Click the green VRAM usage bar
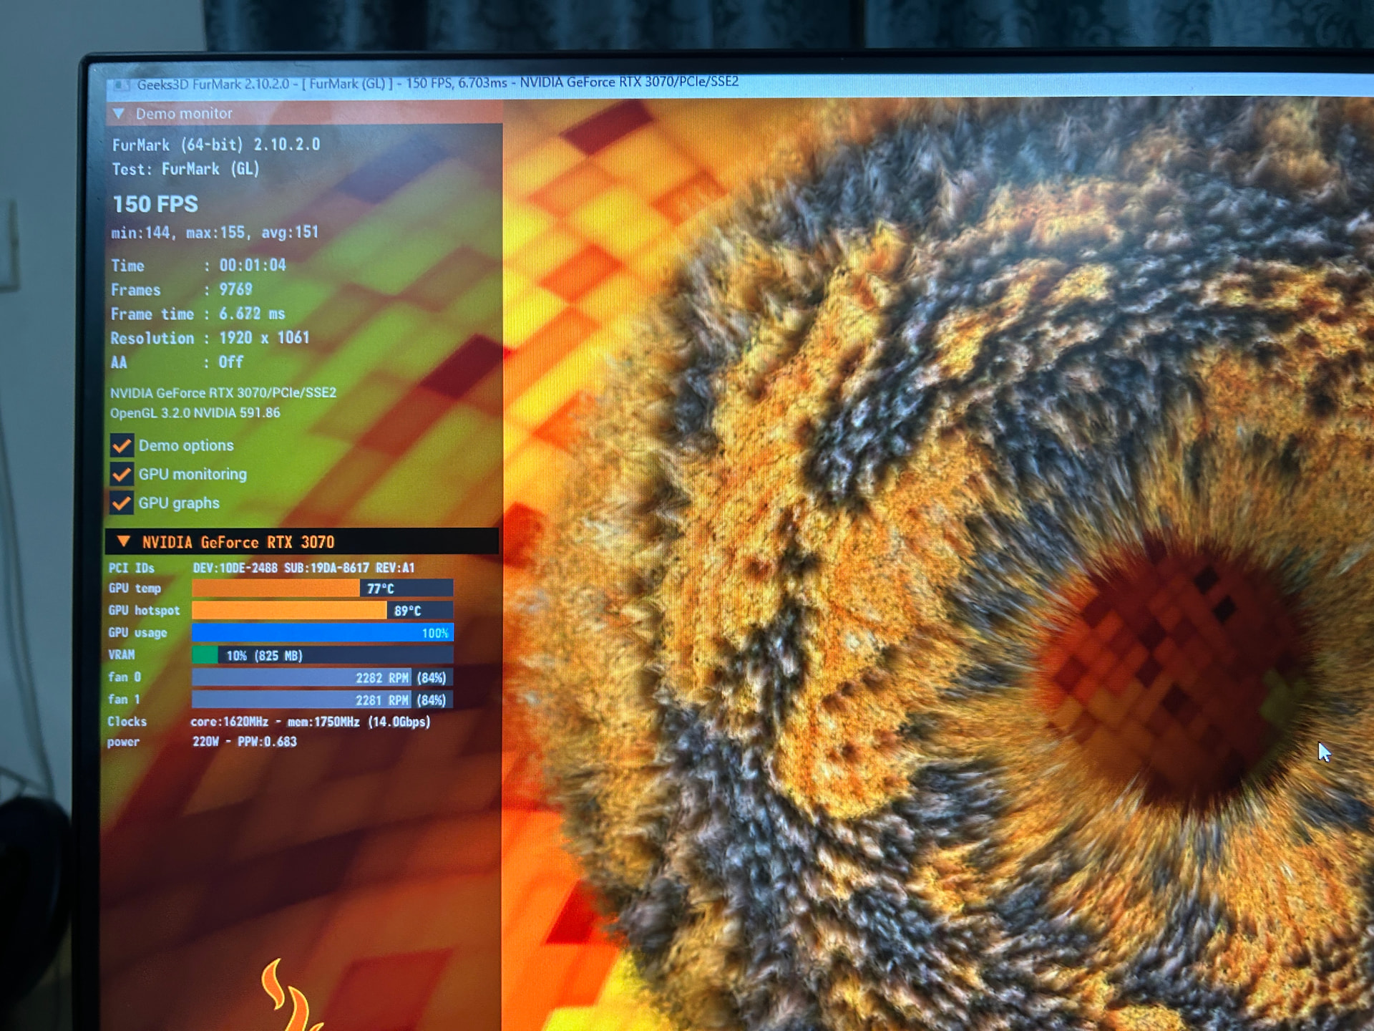1374x1031 pixels. 205,655
